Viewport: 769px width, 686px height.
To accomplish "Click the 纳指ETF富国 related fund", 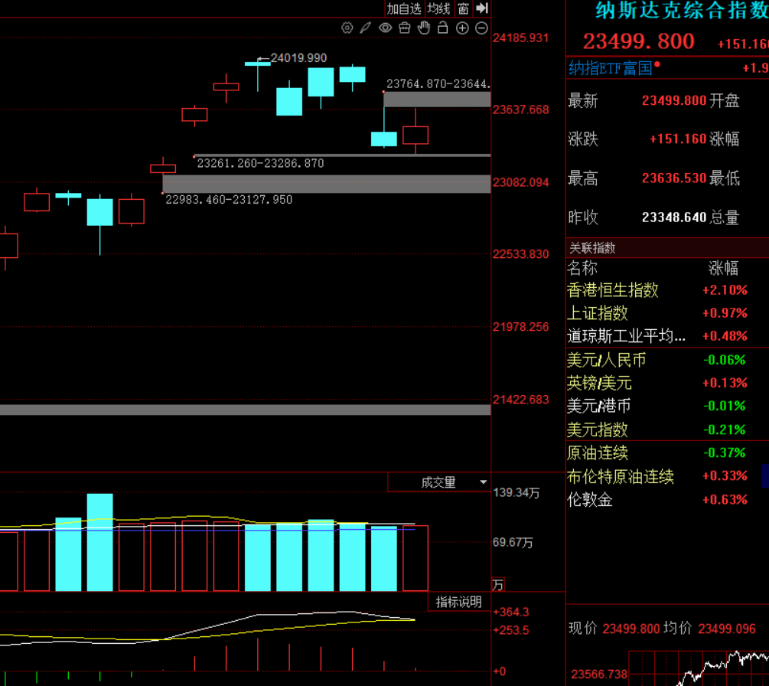I will (x=610, y=68).
